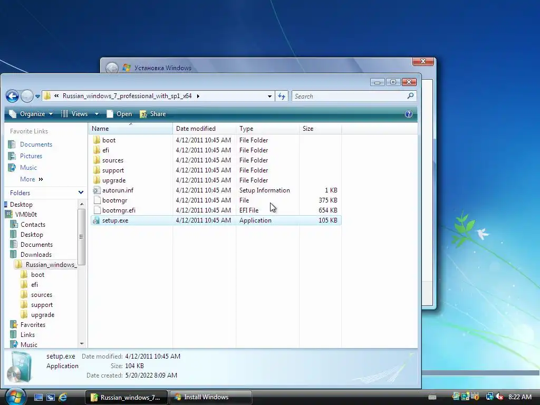Click 654 KB size of bootmgr.efi
540x405 pixels.
tap(328, 210)
